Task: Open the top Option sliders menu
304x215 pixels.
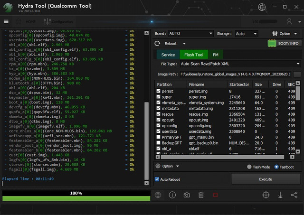Action: (285, 34)
